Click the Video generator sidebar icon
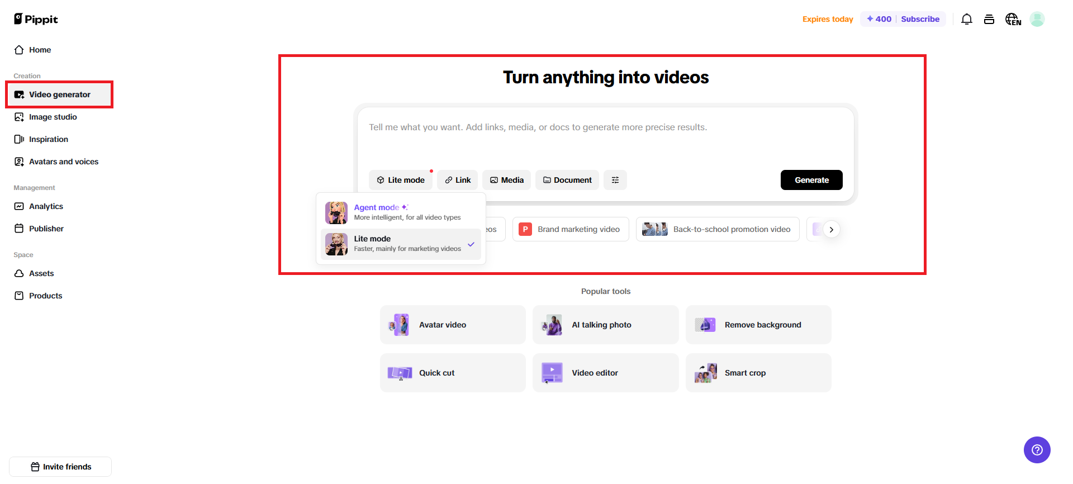Viewport: 1073px width, 484px height. point(19,94)
